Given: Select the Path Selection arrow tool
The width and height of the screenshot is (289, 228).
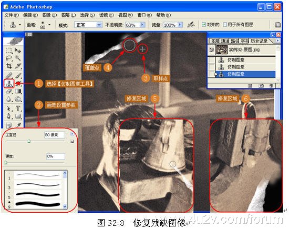Looking at the screenshot, I should click(x=8, y=108).
